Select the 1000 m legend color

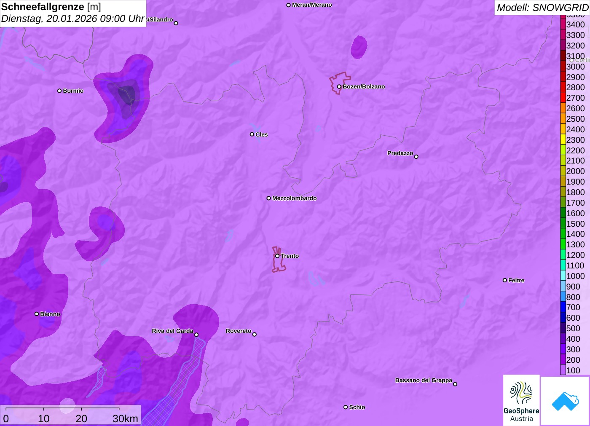[563, 276]
